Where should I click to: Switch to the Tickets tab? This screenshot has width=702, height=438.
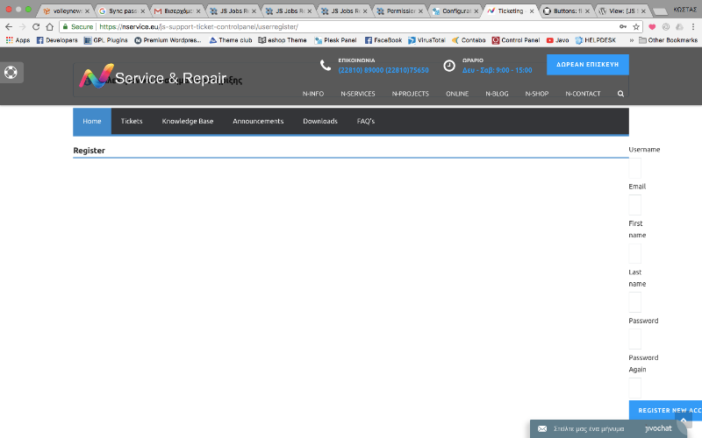[x=132, y=121]
